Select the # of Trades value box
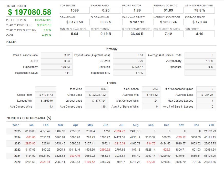Screen dimensions: 224x169 click(x=75, y=10)
